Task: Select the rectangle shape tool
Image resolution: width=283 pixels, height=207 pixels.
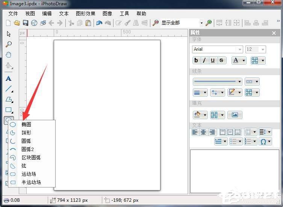Action: tap(9, 110)
